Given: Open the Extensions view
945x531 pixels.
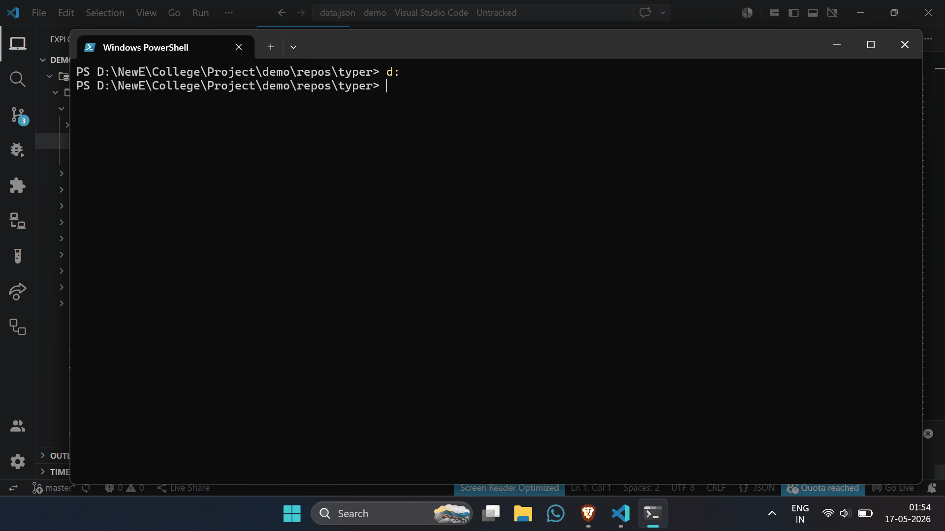Looking at the screenshot, I should (x=18, y=185).
